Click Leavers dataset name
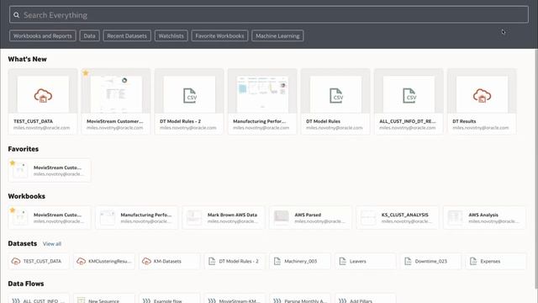Screen dimensions: 538x303 click(x=358, y=261)
